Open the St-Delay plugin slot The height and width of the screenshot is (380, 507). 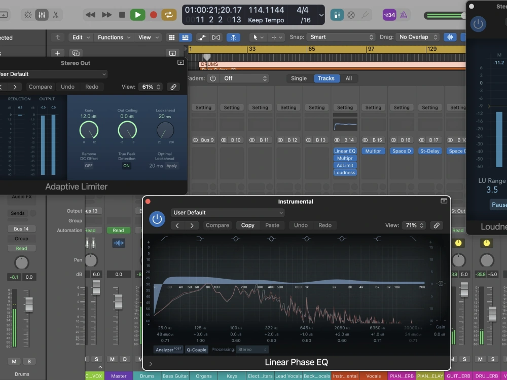click(430, 151)
